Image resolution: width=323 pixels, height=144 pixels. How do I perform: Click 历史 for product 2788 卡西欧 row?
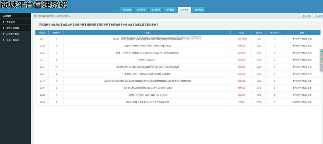[309, 95]
